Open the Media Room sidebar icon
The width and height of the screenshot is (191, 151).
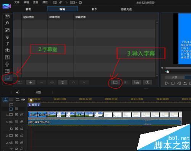7,16
